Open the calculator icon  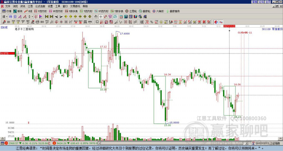tap(126, 17)
